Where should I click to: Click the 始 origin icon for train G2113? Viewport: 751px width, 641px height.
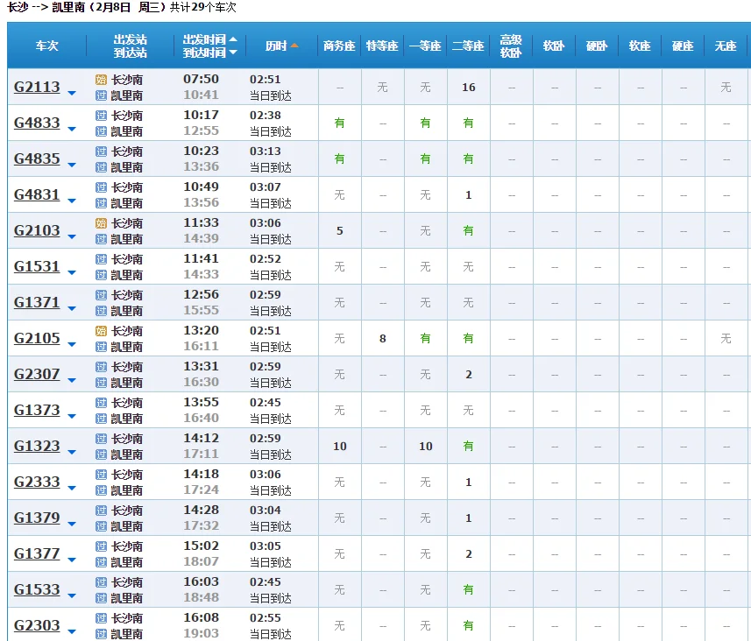(101, 80)
